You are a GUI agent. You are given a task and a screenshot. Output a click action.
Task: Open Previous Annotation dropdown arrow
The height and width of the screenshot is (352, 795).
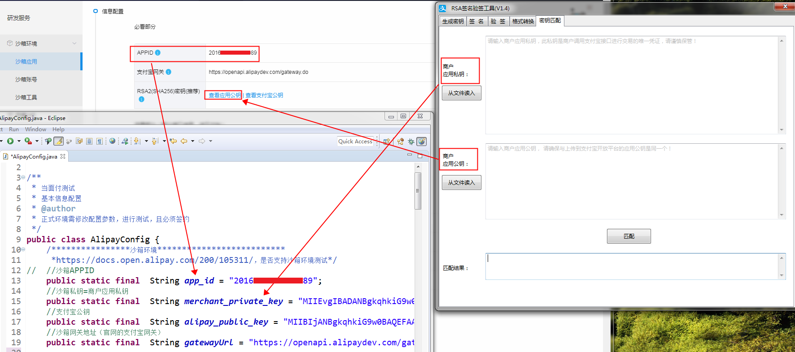click(x=164, y=141)
